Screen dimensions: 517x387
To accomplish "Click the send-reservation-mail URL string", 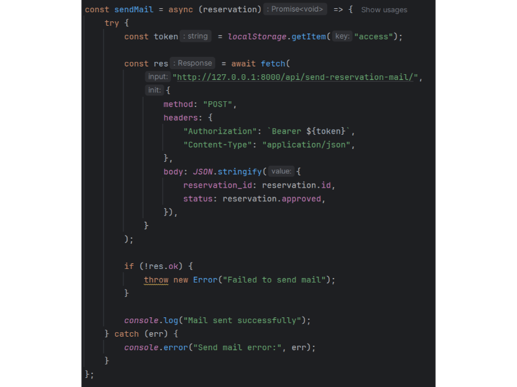I will (297, 77).
